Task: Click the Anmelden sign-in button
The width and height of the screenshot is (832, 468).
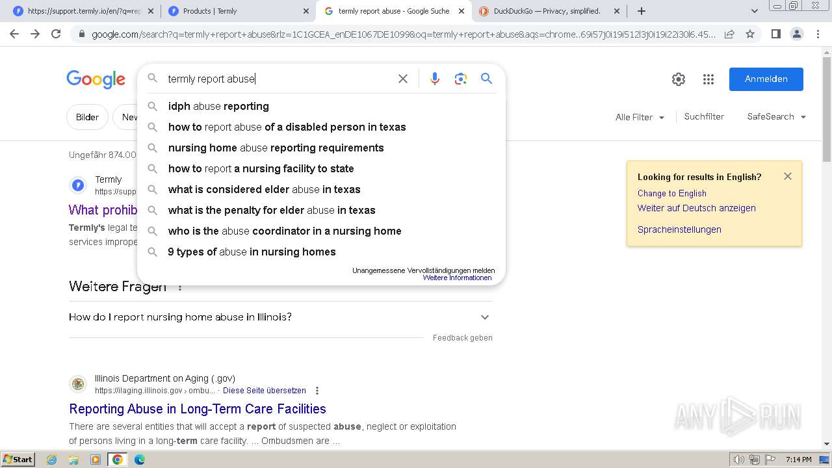Action: point(766,79)
